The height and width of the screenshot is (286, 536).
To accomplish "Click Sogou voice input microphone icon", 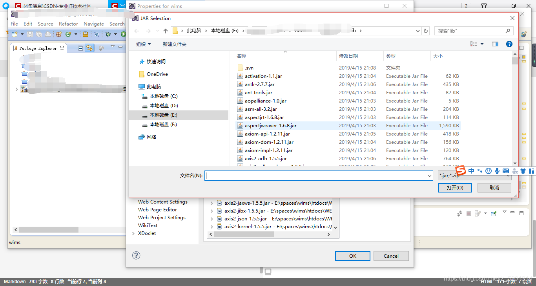I will pos(497,171).
